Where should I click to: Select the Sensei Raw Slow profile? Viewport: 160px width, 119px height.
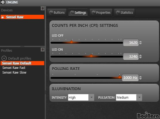(x=14, y=72)
